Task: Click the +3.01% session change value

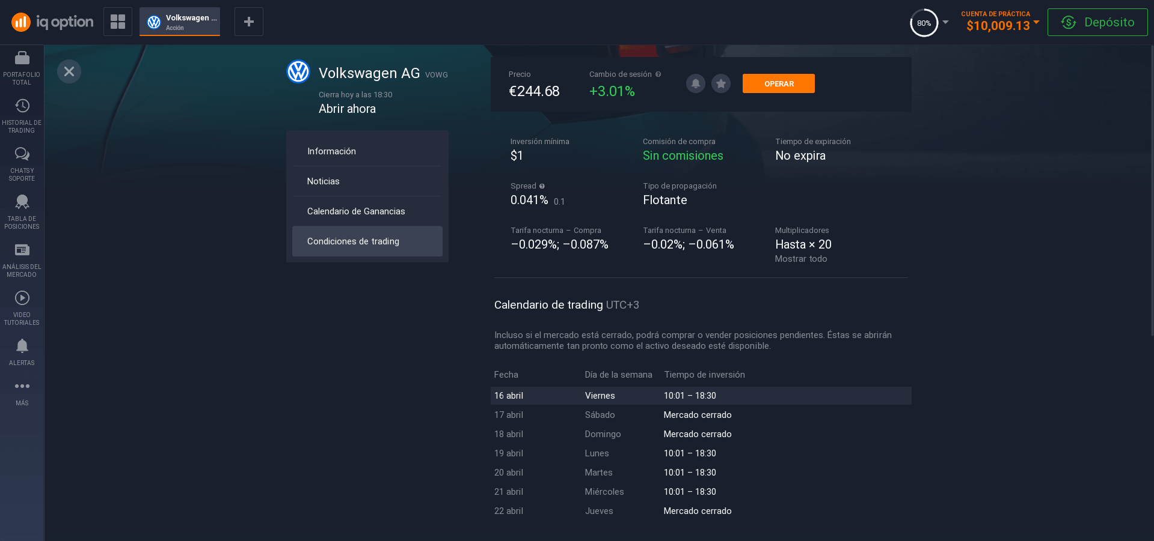Action: 612,91
